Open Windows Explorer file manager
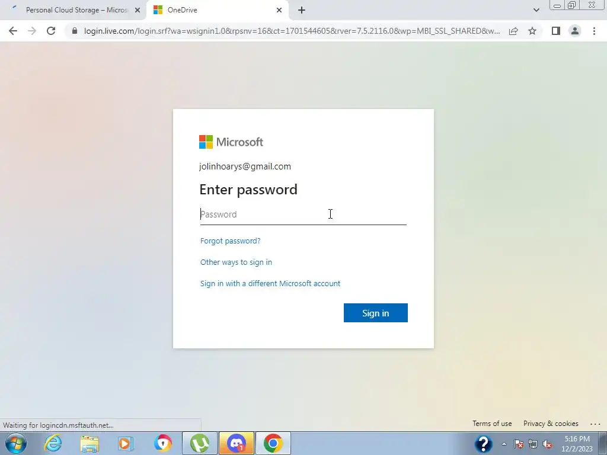 coord(90,443)
